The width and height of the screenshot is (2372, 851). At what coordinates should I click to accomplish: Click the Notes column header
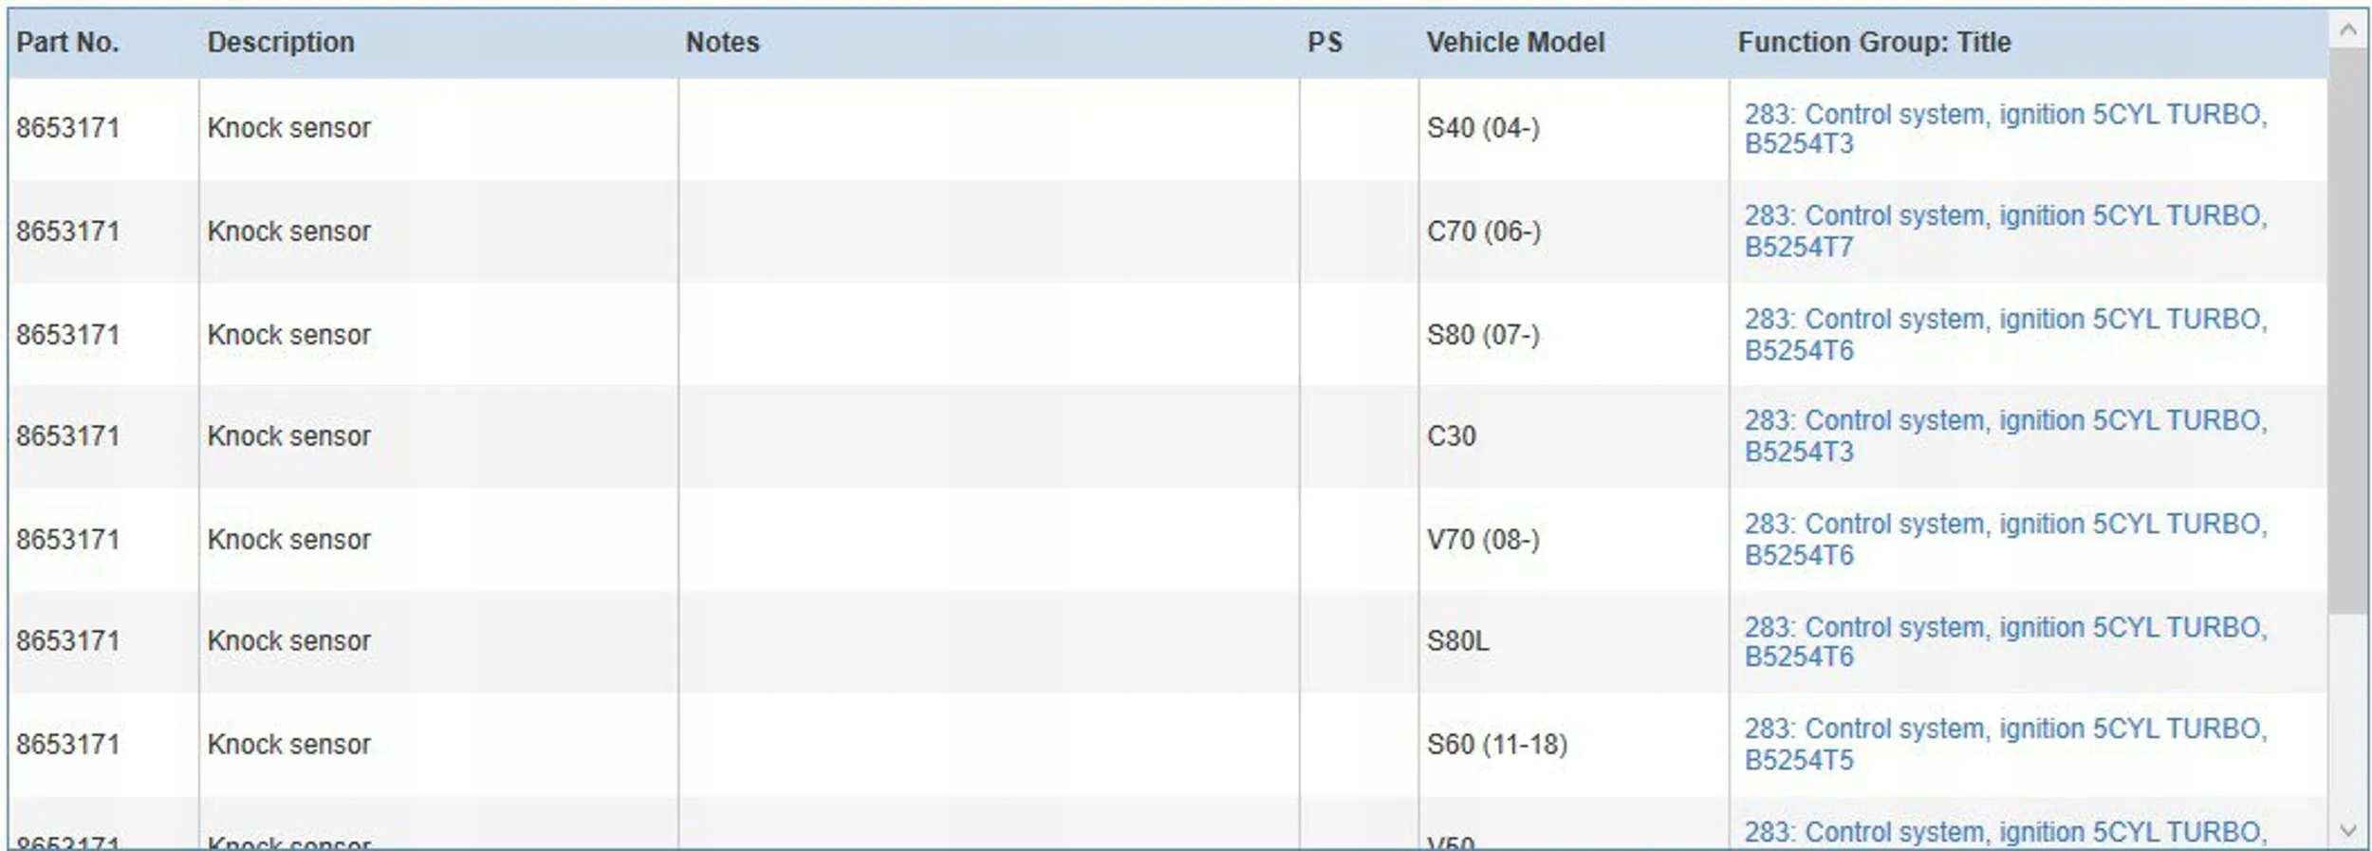tap(723, 43)
